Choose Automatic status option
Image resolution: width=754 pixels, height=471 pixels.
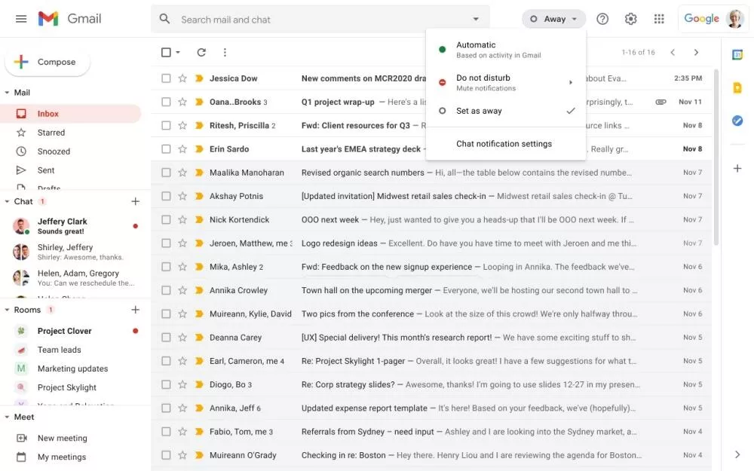point(505,50)
